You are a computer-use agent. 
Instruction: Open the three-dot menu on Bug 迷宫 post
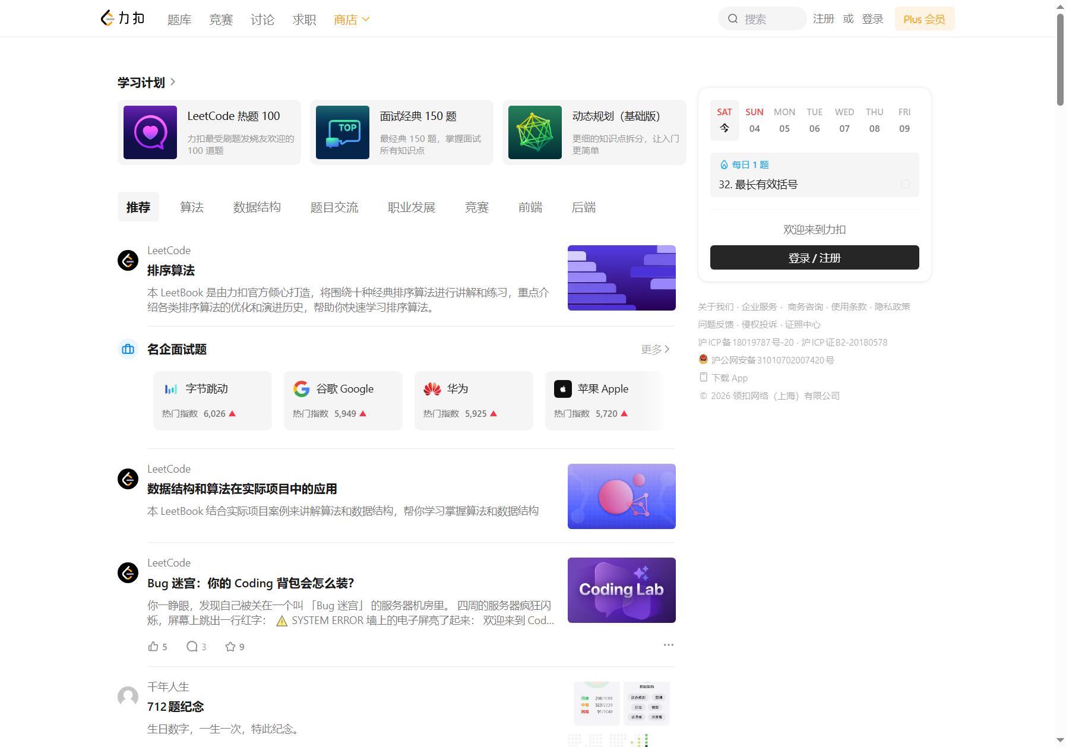click(x=669, y=645)
